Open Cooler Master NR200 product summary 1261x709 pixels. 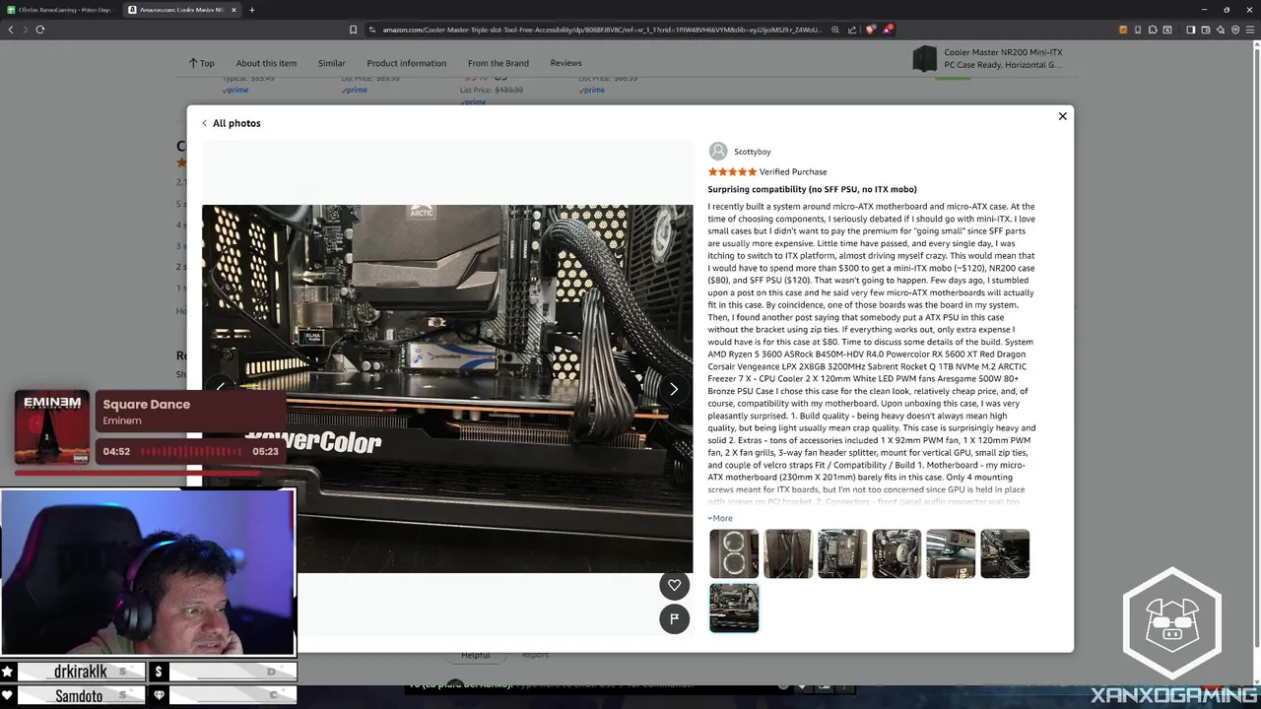click(1003, 58)
